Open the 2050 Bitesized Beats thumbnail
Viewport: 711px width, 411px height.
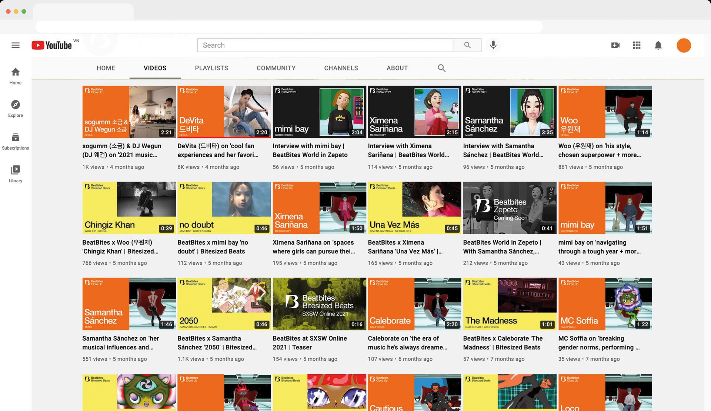tap(224, 304)
